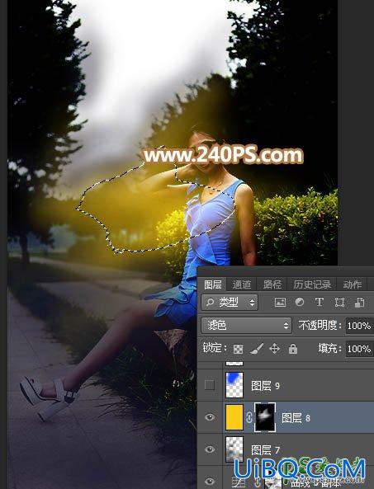Click the 填充 fill value field

point(359,348)
